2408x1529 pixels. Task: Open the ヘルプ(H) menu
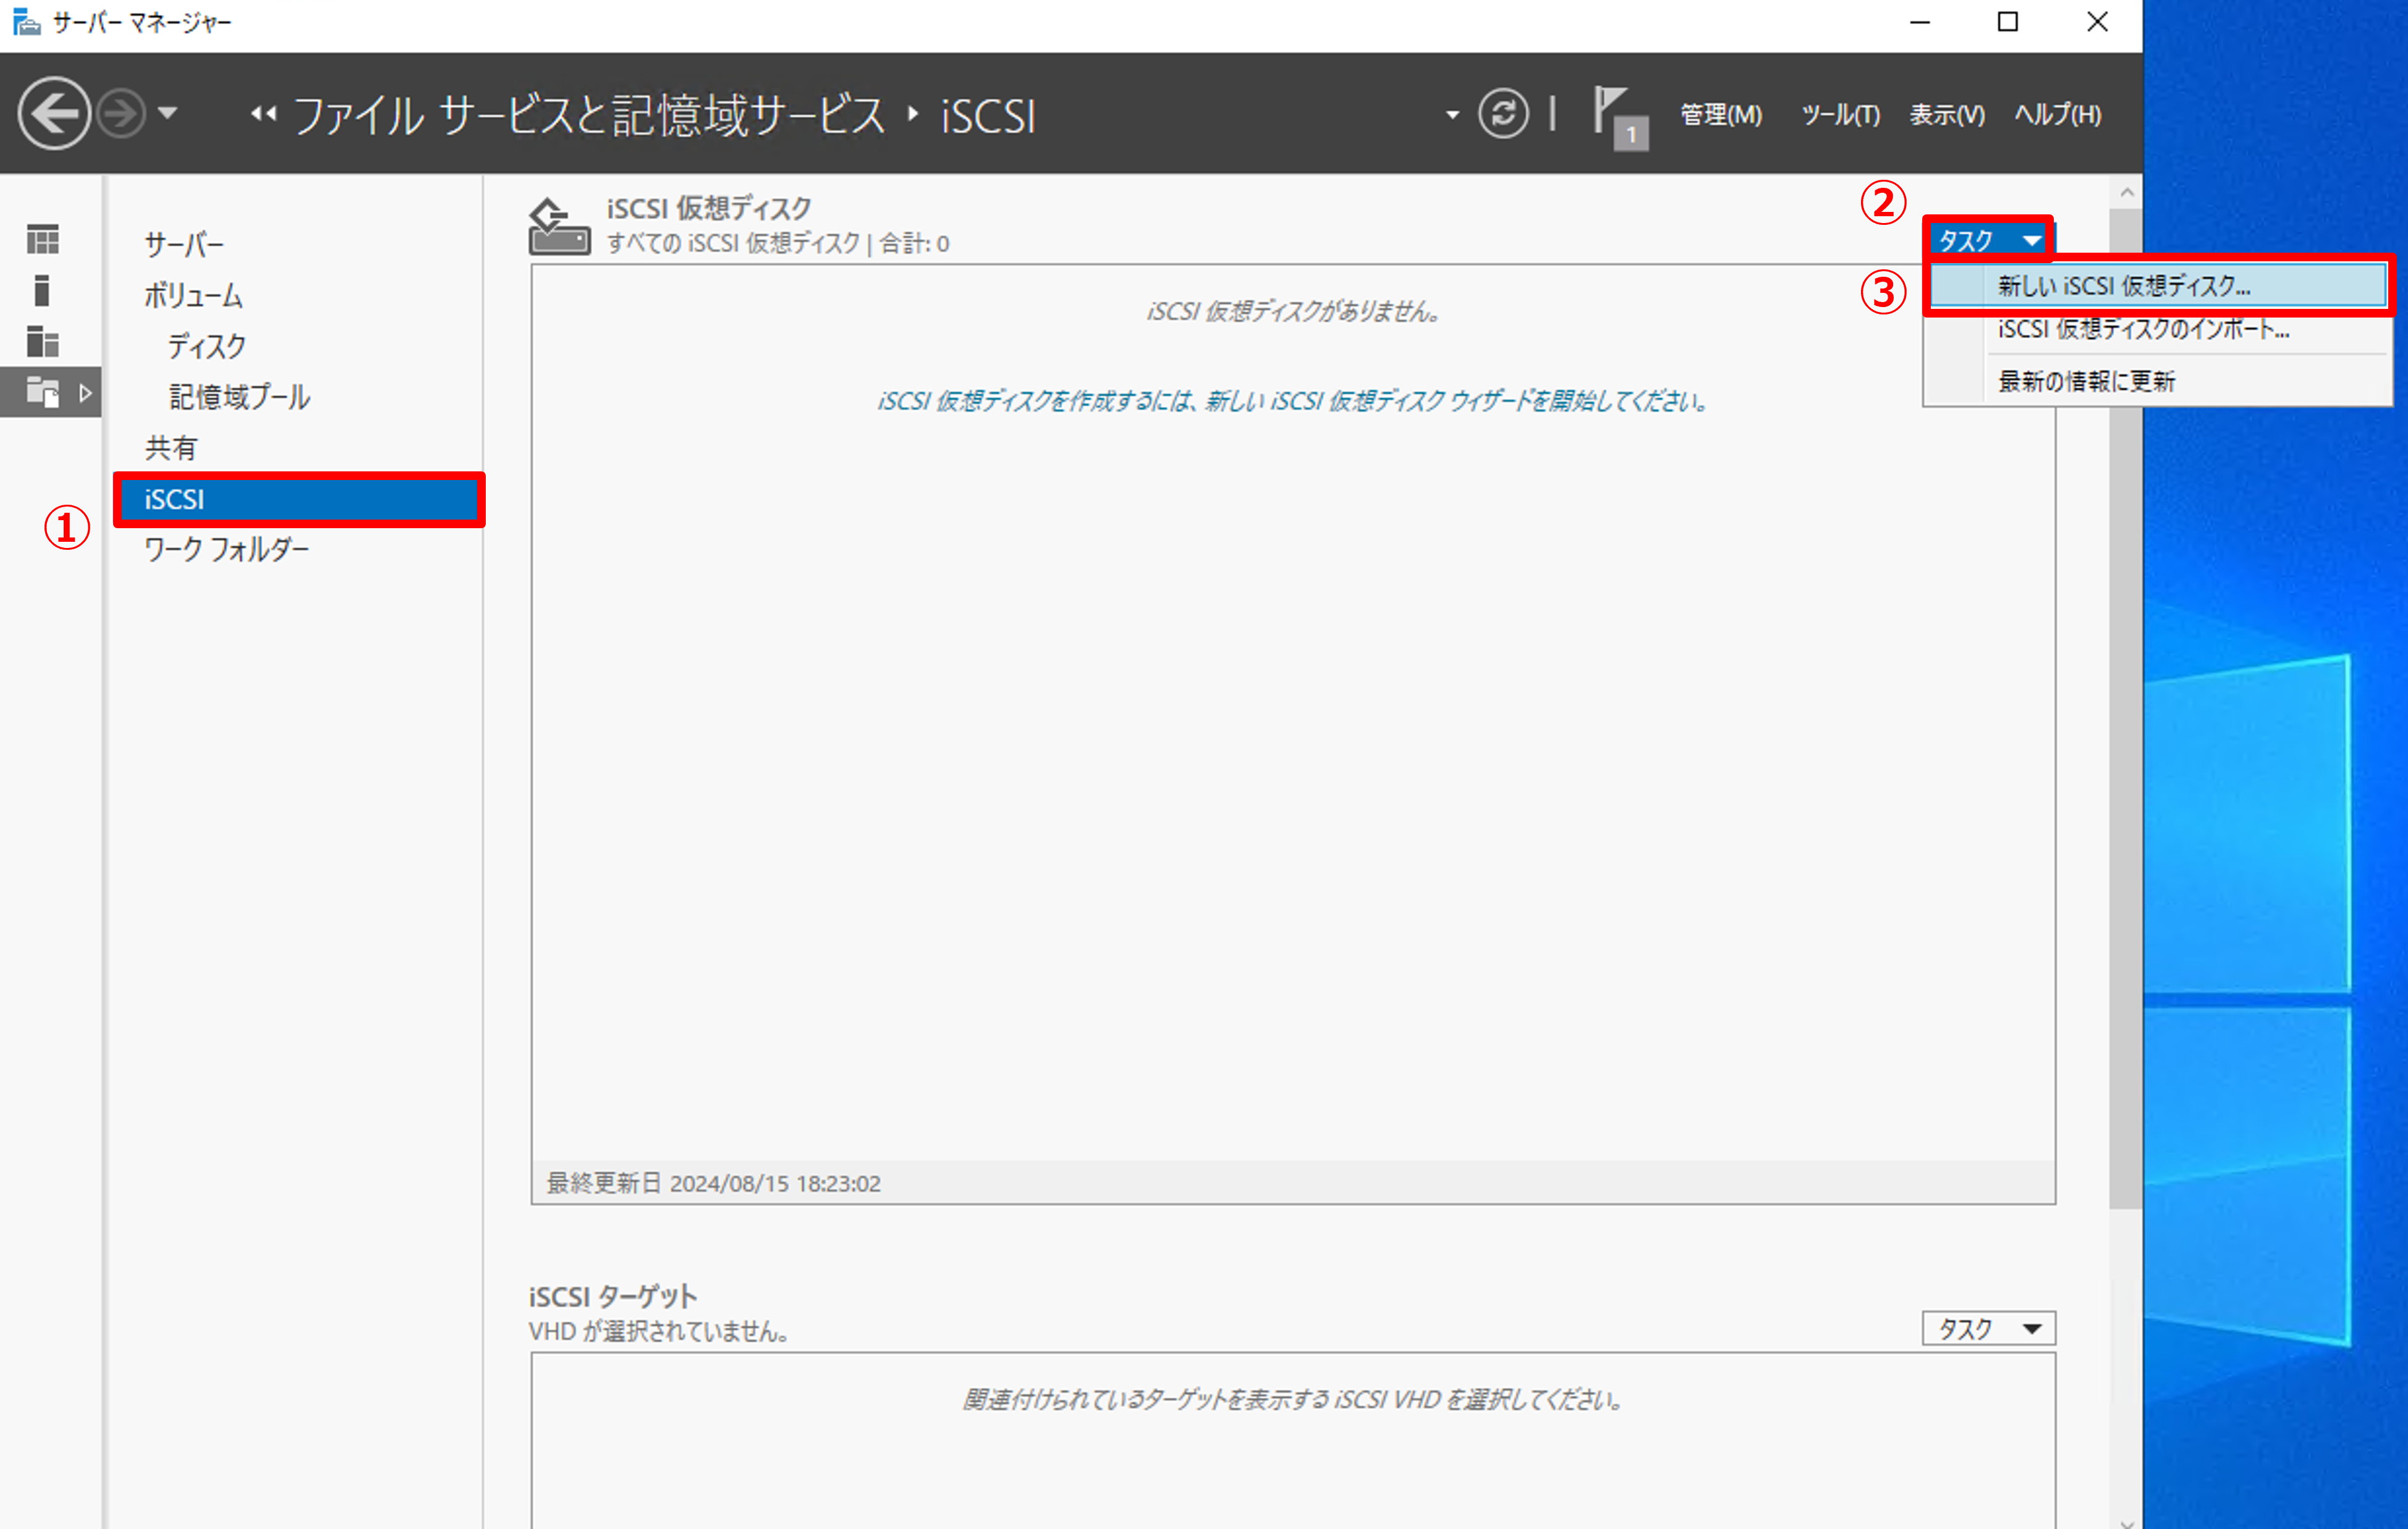click(x=2058, y=115)
